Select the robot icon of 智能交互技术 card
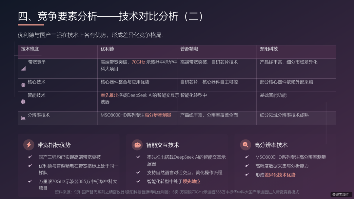354x199 pixels. 137,145
